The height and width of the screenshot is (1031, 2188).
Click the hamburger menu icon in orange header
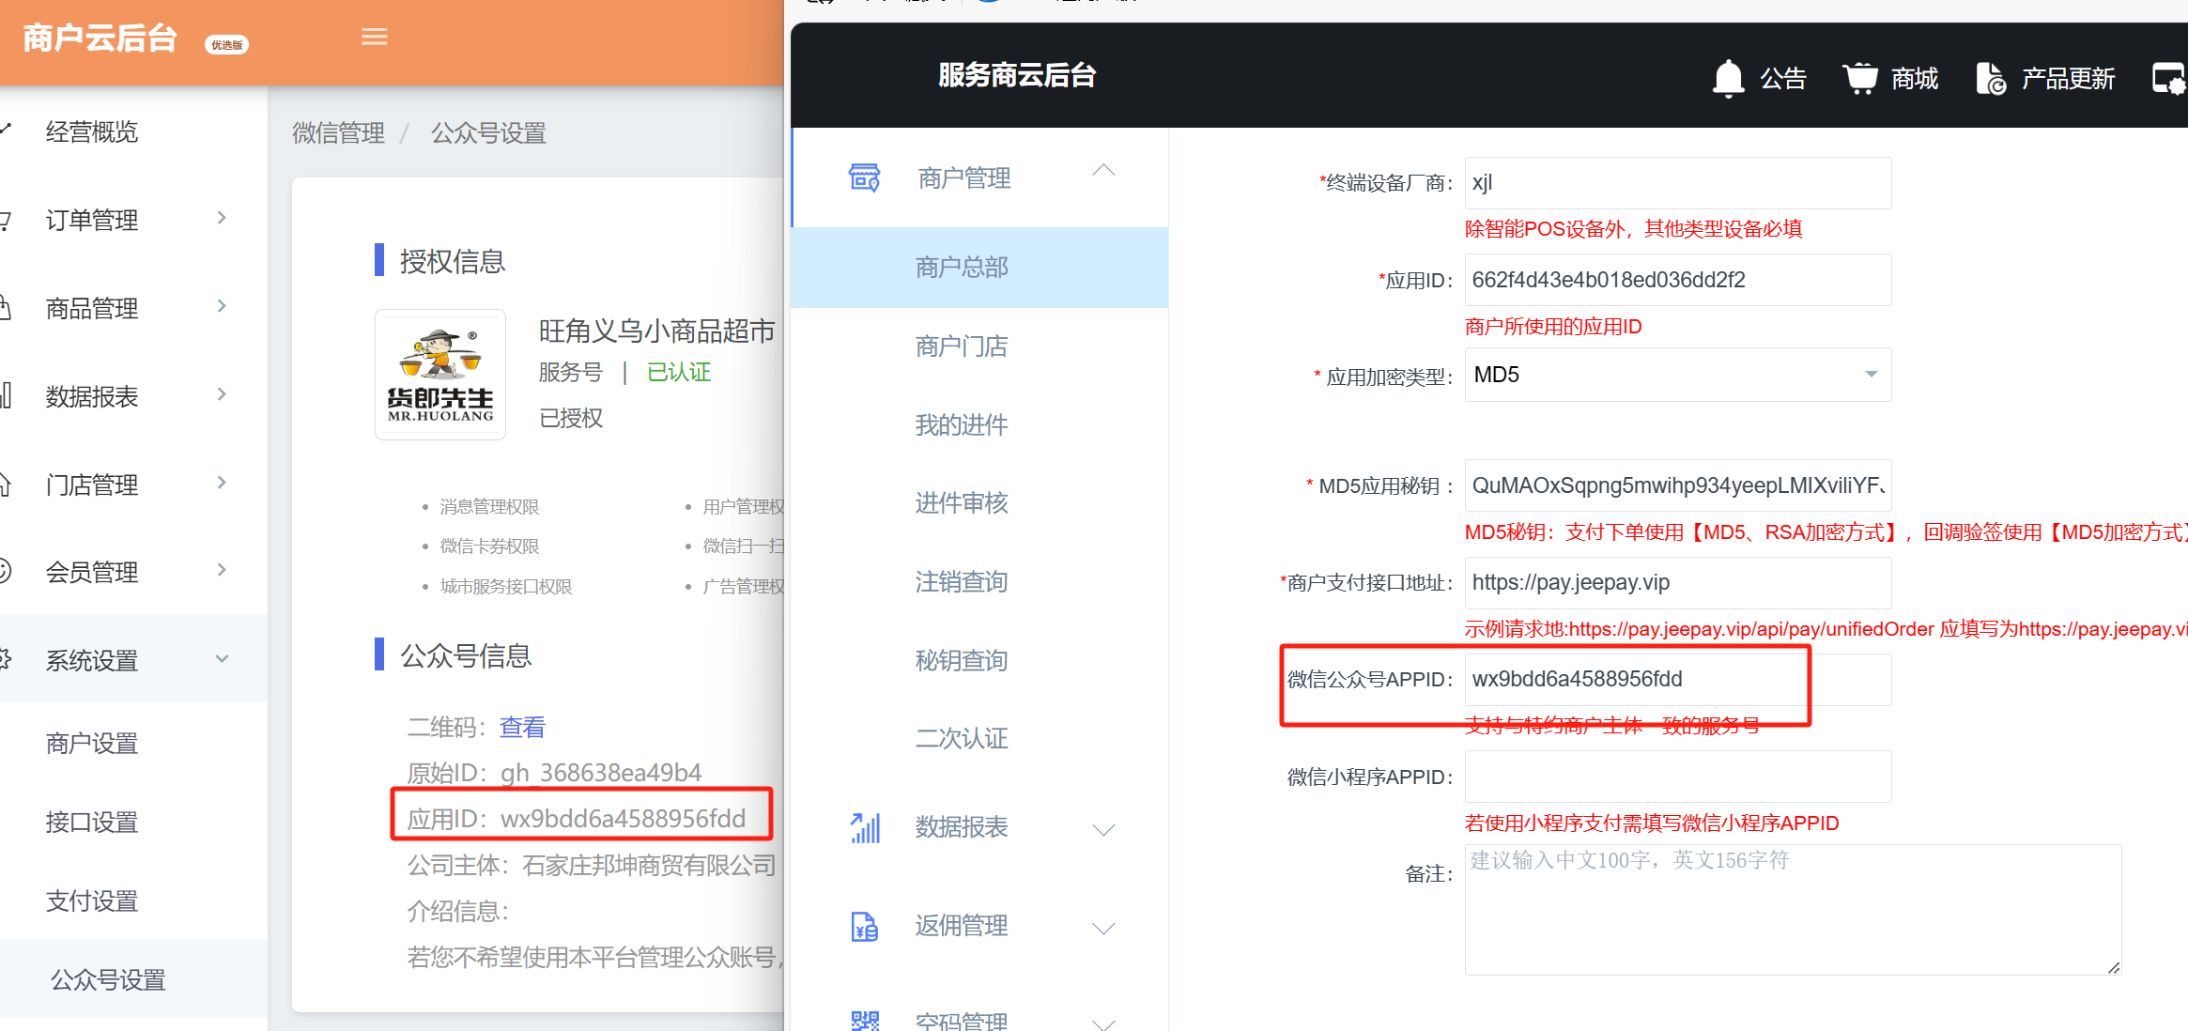click(374, 37)
